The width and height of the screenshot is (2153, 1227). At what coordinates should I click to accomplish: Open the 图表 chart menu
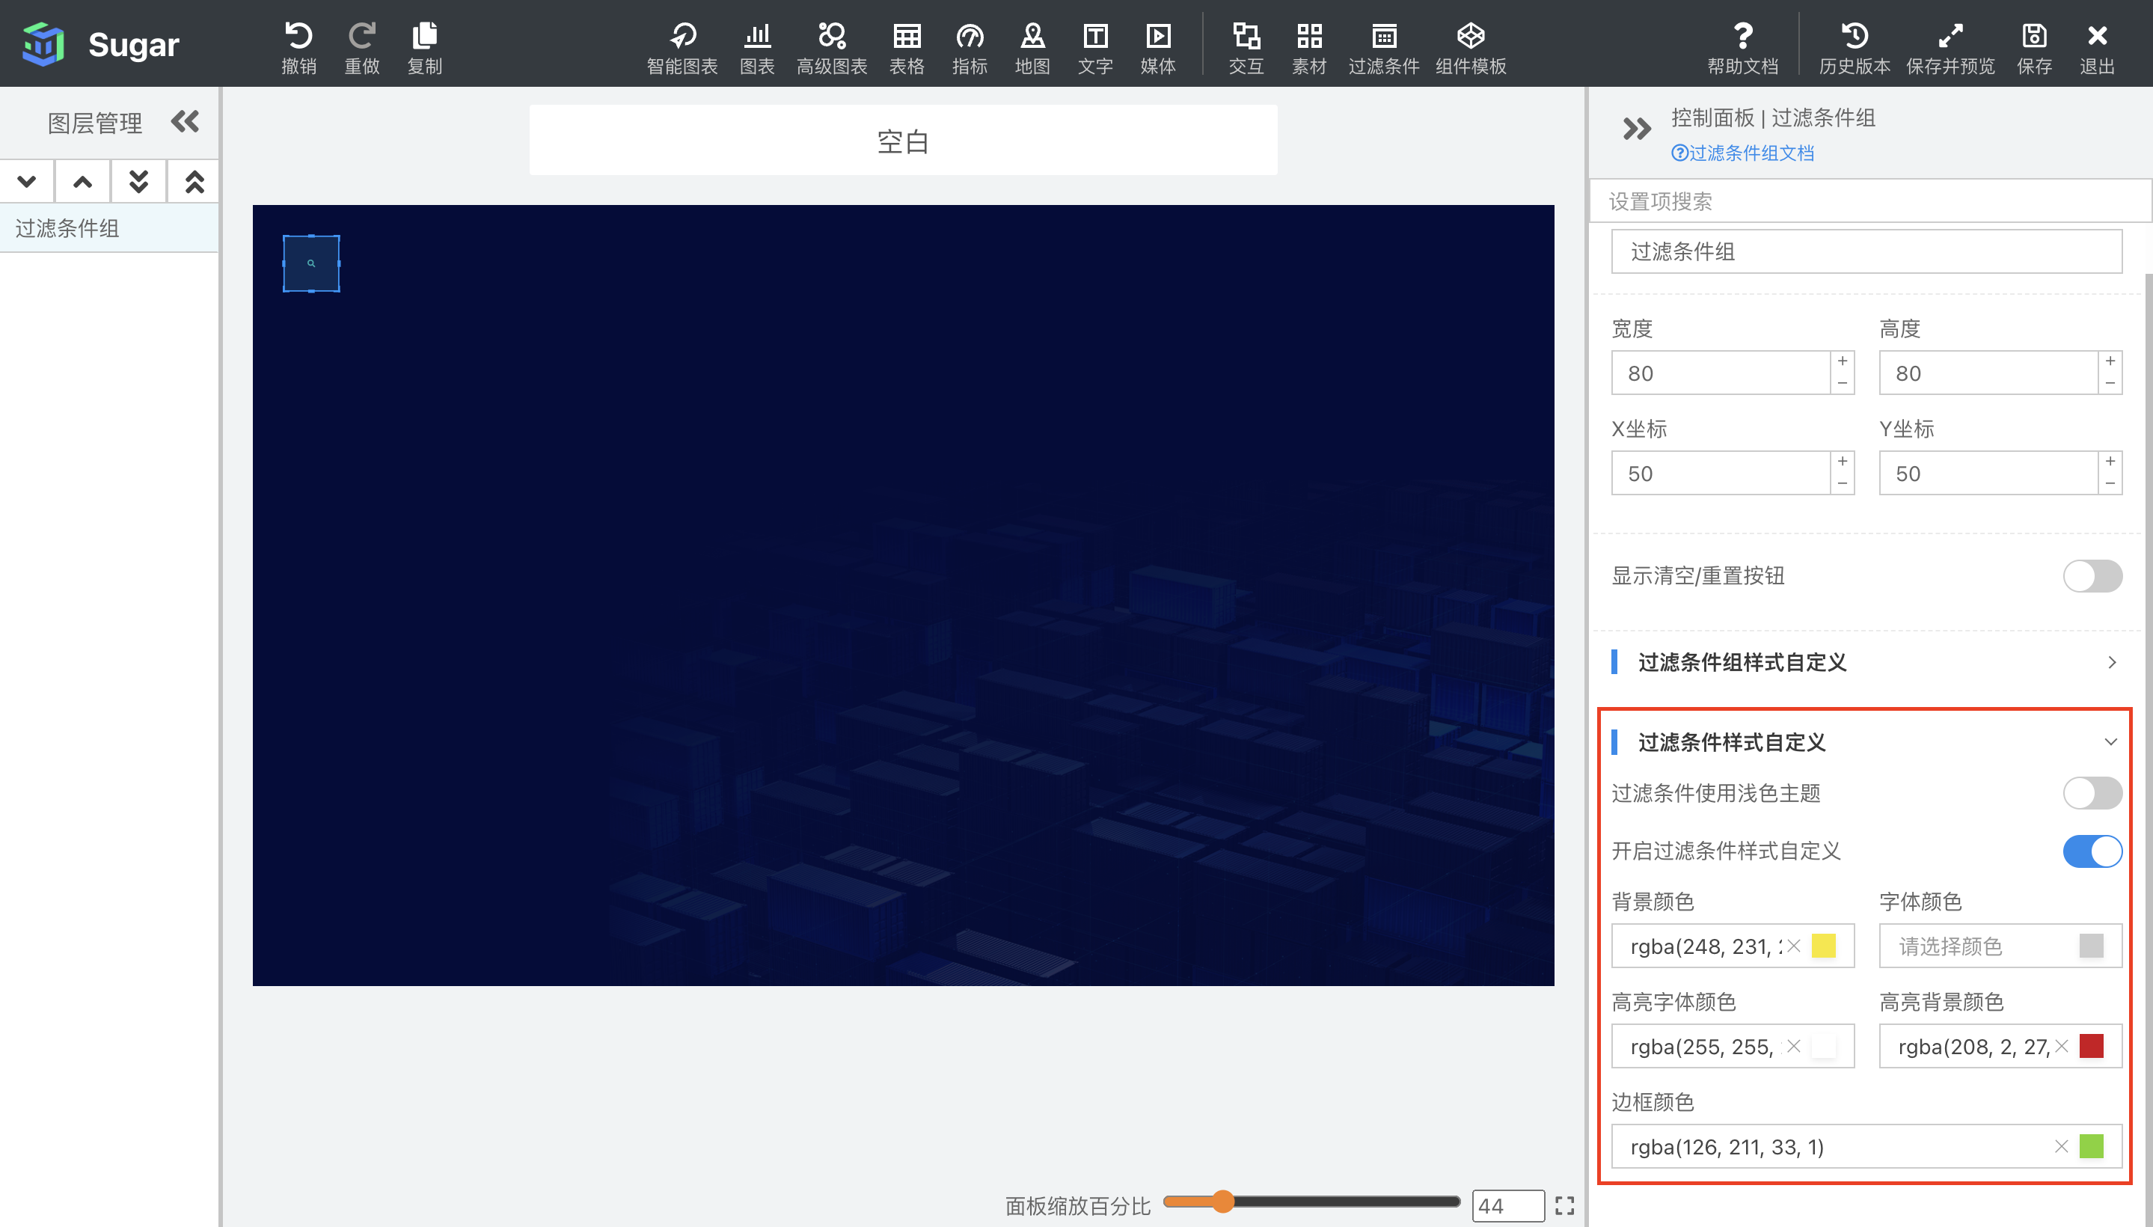pyautogui.click(x=757, y=46)
